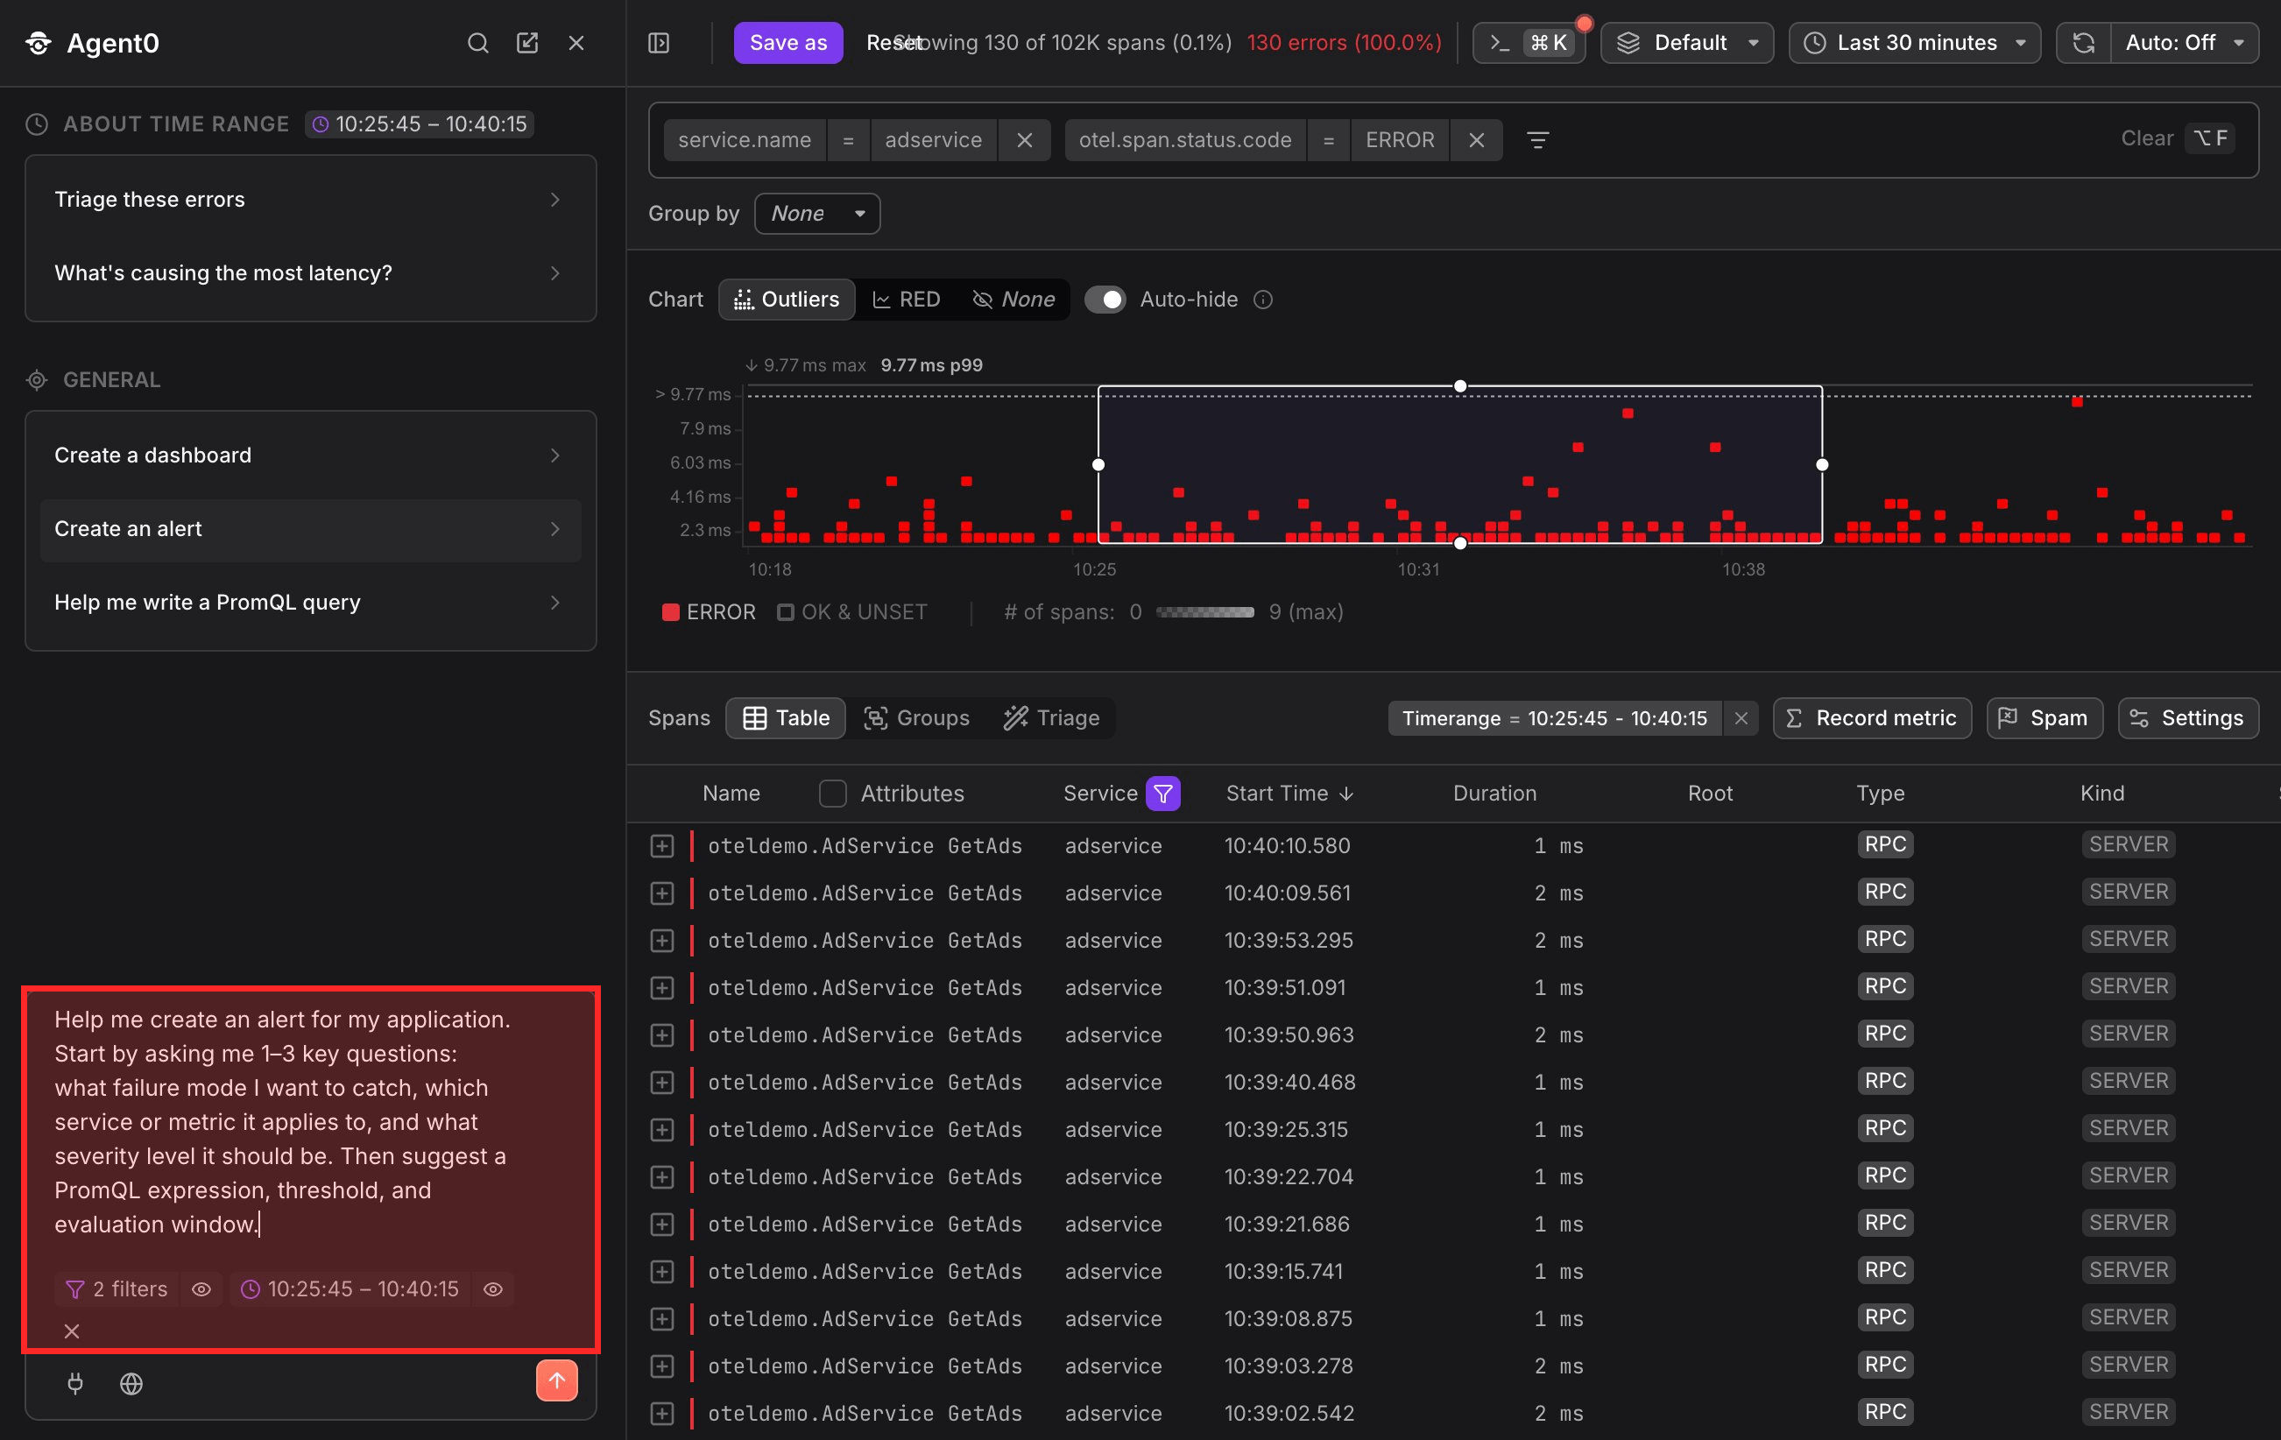This screenshot has height=1440, width=2281.
Task: Send the message with the orange arrow button
Action: (557, 1380)
